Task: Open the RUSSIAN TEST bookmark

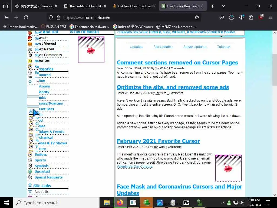Action: (x=54, y=27)
